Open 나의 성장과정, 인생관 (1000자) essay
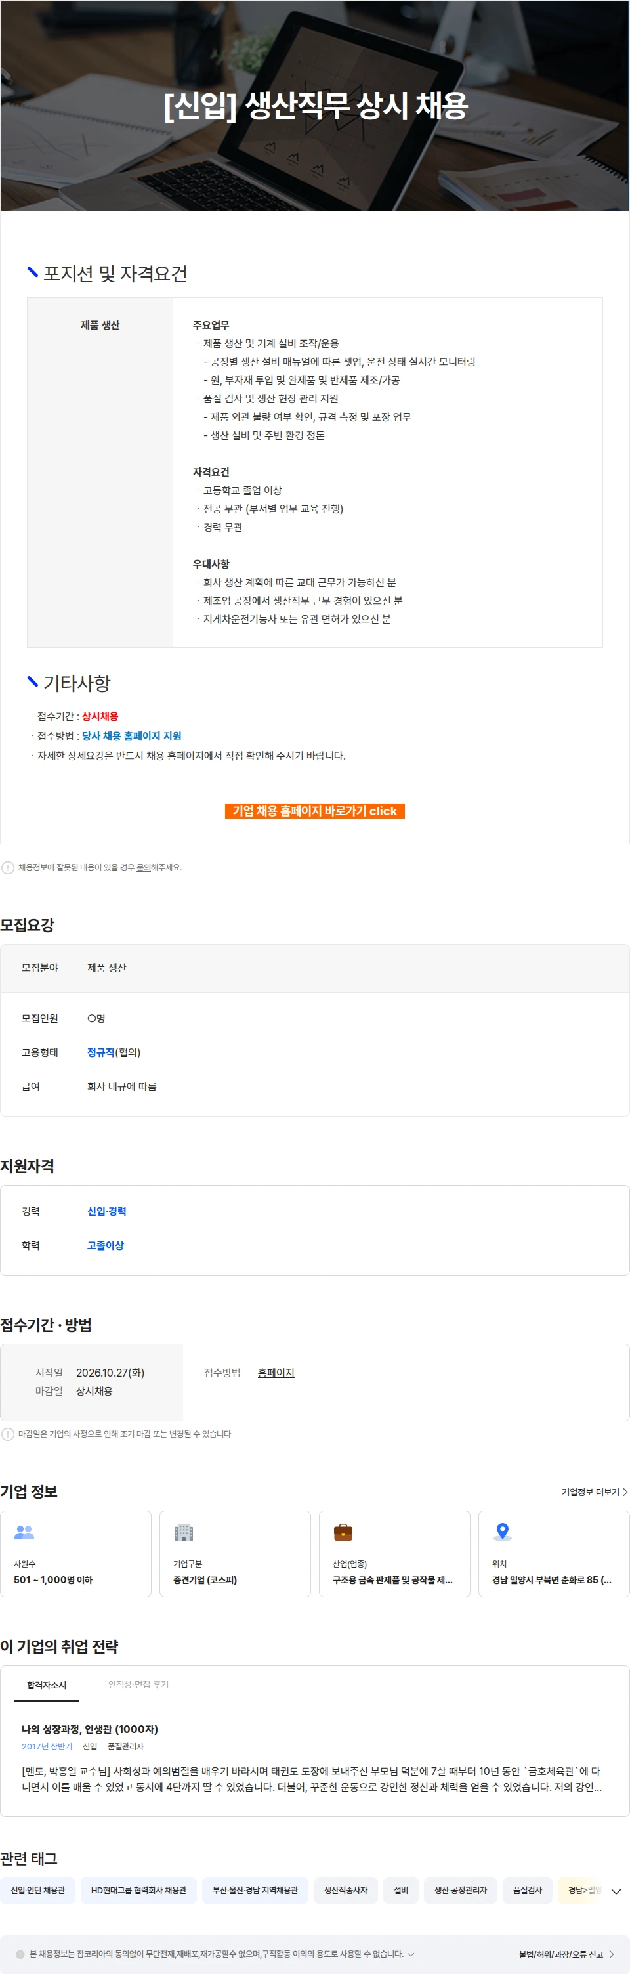Viewport: 630px width, 1974px height. (x=90, y=1728)
